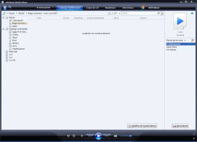Open the 'Catalogo multimediale' tab
This screenshot has width=197, height=142.
[x=70, y=8]
